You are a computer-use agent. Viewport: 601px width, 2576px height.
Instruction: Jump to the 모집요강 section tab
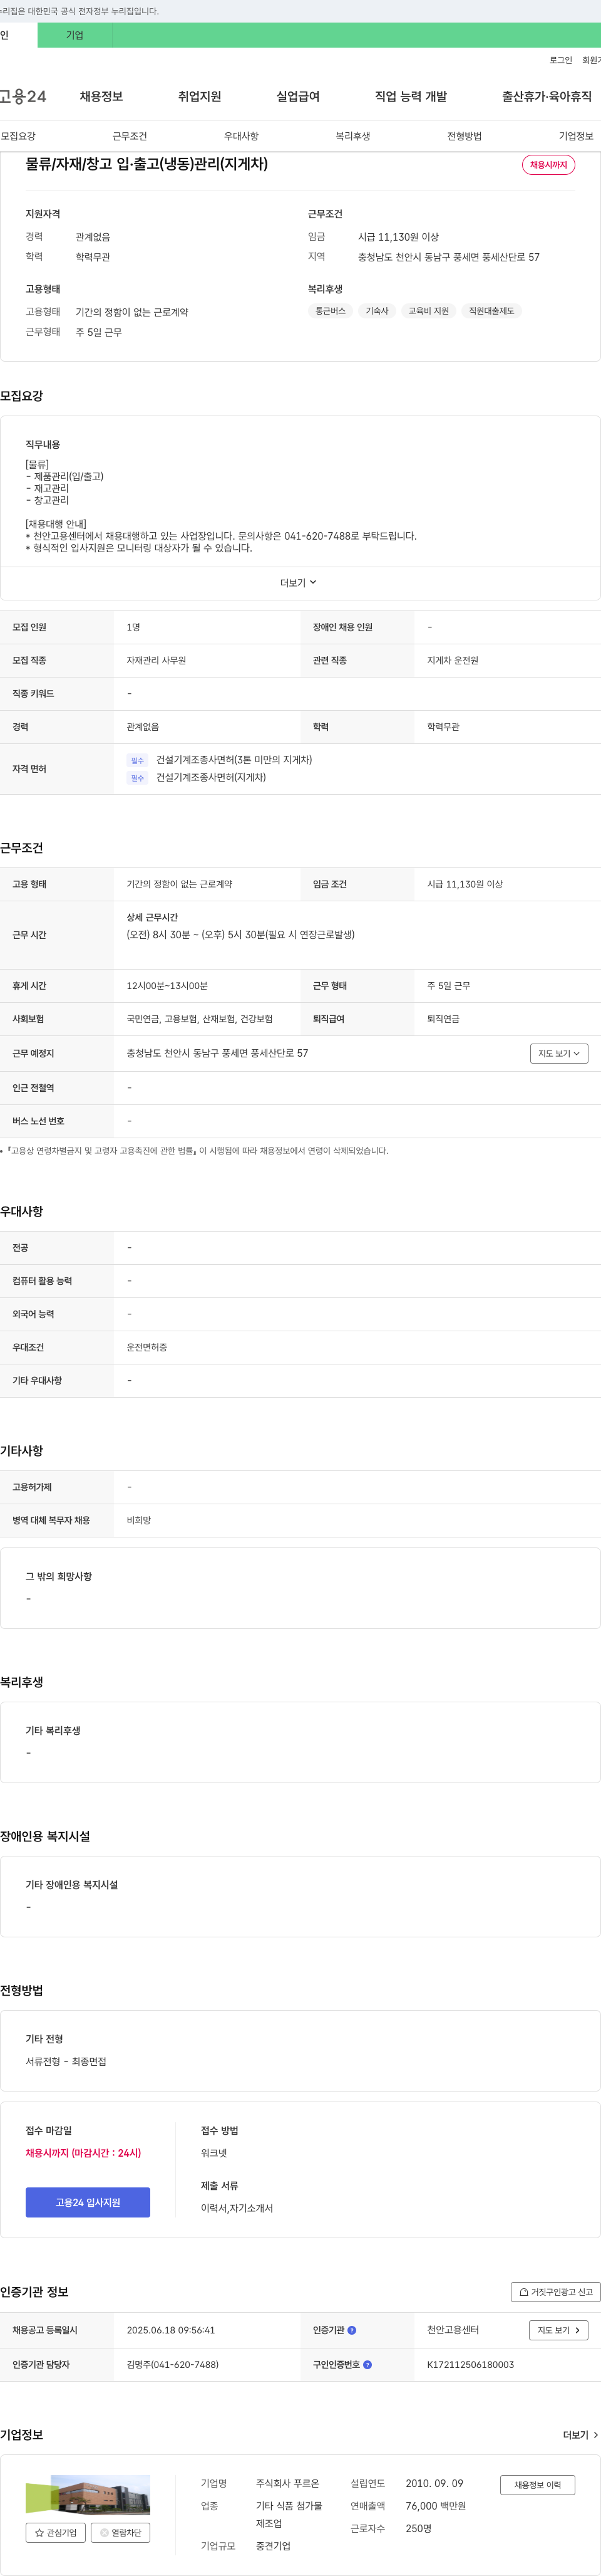point(18,136)
